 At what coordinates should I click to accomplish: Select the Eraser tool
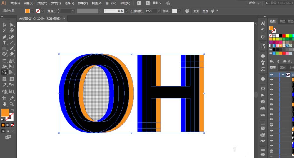coord(12,54)
